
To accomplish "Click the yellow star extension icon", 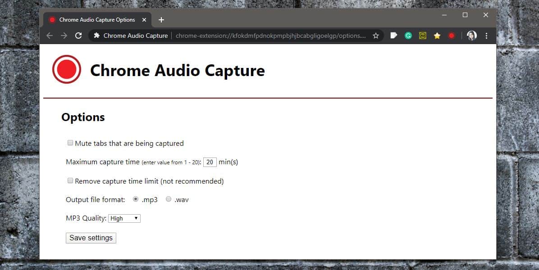I will click(437, 36).
